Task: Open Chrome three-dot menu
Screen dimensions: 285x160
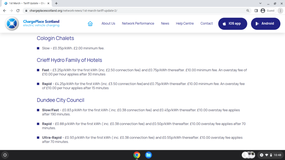Action: [280, 11]
